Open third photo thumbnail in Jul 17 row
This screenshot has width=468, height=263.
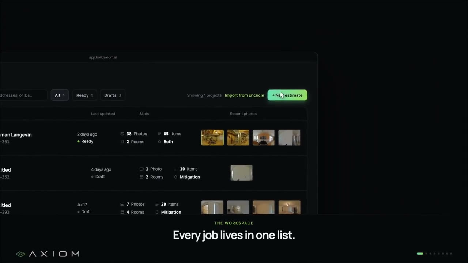[x=264, y=207]
